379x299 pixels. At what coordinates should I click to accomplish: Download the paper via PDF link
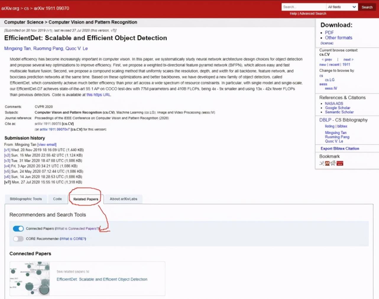329,33
